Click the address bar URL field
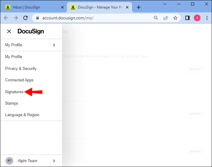 (x=95, y=18)
